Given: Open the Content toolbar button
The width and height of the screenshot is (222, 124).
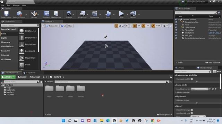Looking at the screenshot, I should tap(46, 14).
